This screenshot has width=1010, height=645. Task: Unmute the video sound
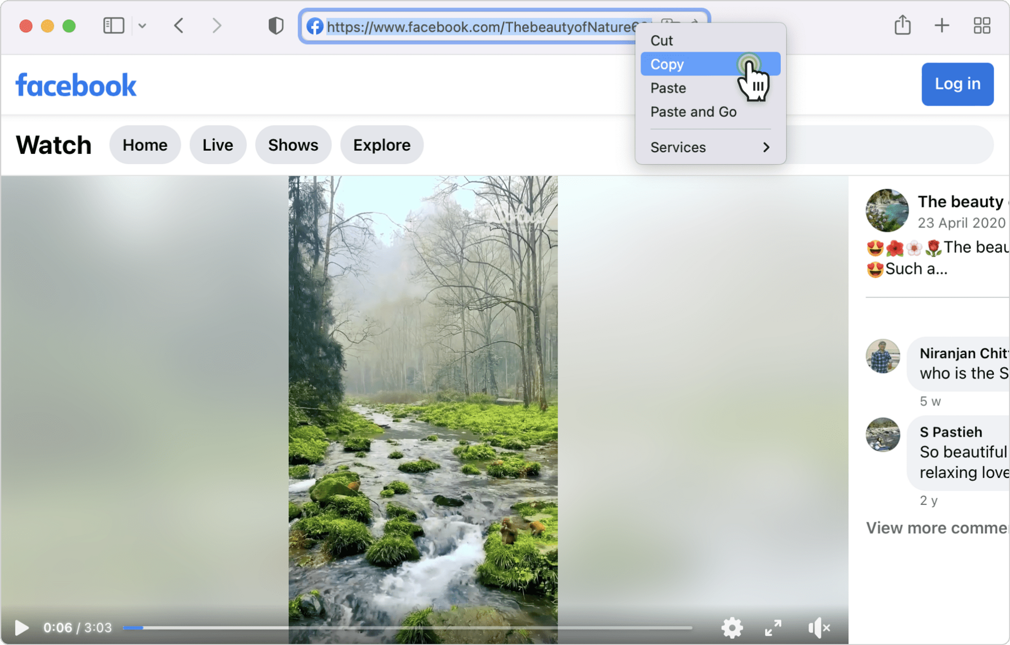tap(819, 628)
